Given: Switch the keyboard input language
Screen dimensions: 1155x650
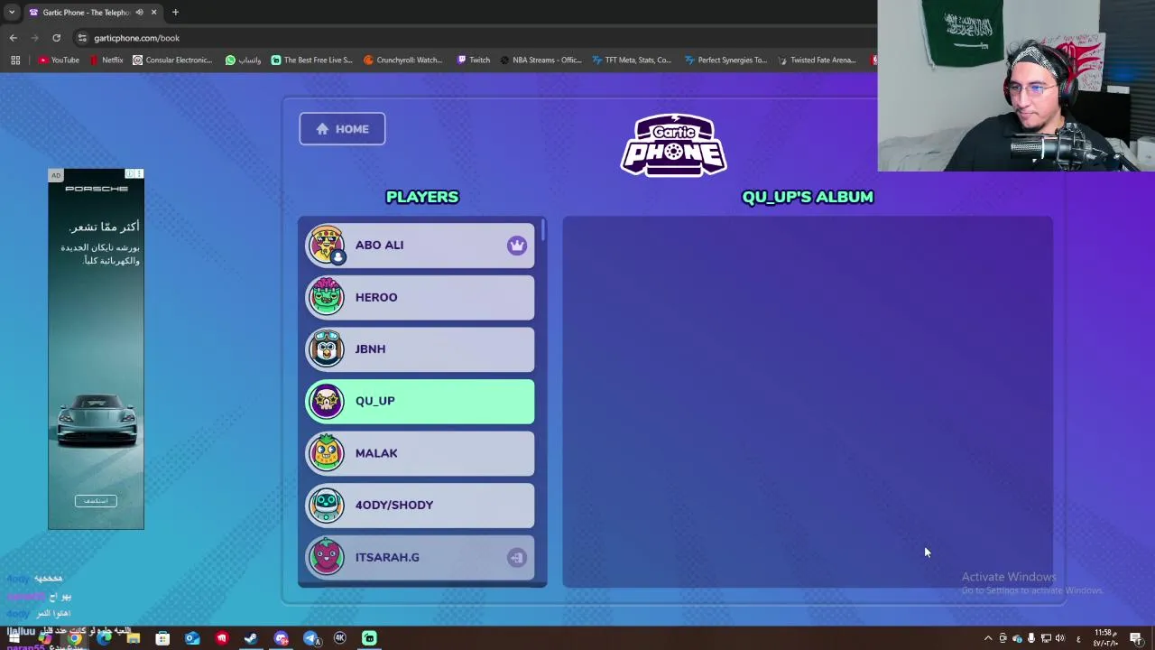Looking at the screenshot, I should (1078, 639).
